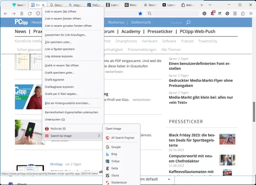This screenshot has height=185, width=256.
Task: Select Link-Adresse kopieren
Action: coord(59,56)
